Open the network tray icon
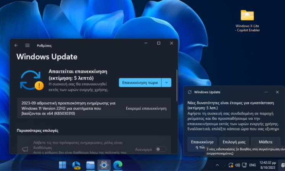The height and width of the screenshot is (171, 285). pyautogui.click(x=244, y=165)
